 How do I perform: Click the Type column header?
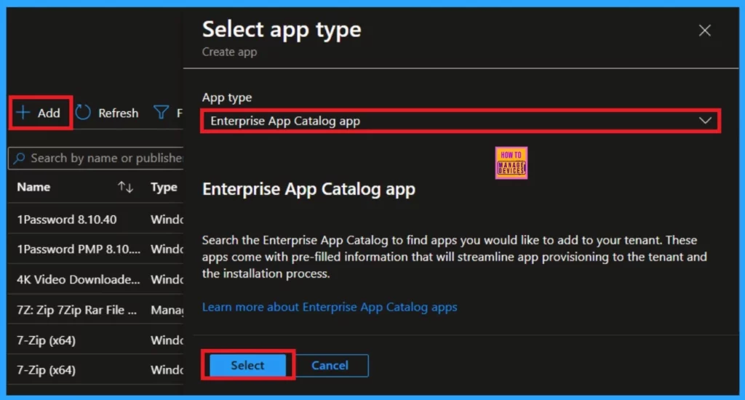164,187
